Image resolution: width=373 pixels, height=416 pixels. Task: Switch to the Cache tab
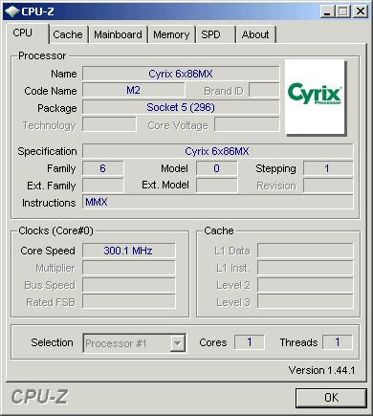(x=68, y=34)
